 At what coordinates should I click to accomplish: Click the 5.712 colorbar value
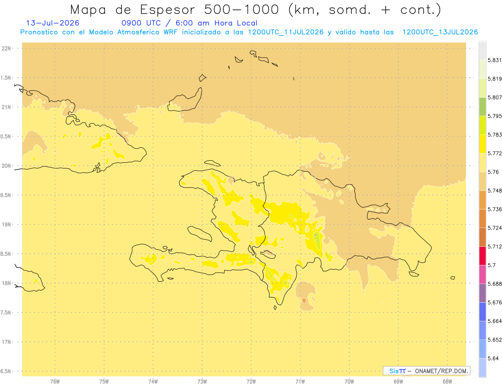(x=494, y=246)
